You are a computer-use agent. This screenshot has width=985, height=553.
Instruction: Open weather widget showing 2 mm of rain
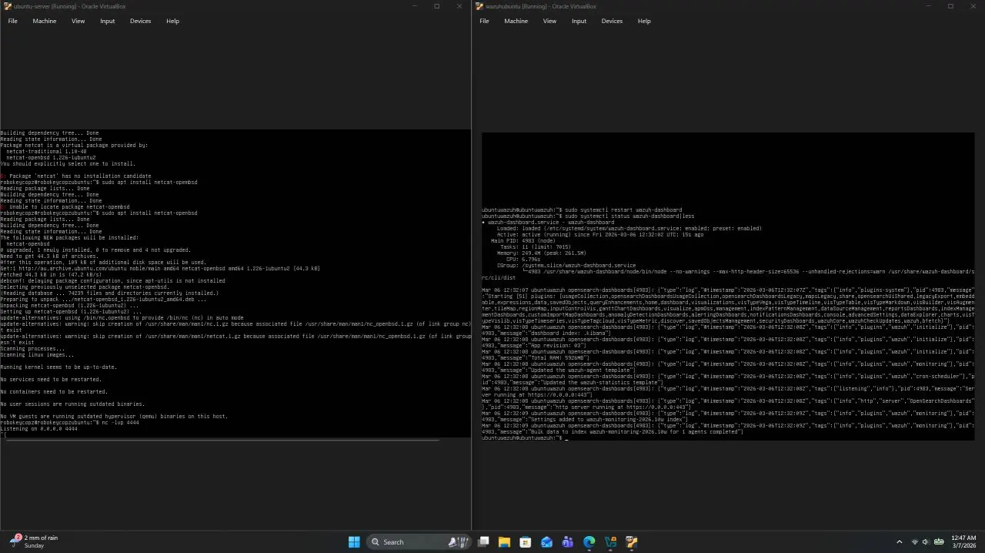34,541
